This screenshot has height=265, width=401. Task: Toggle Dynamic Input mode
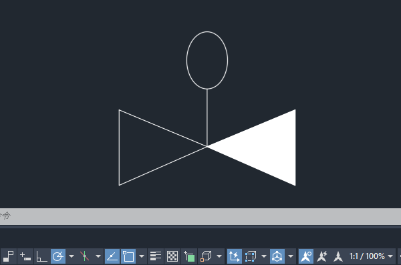tap(25, 256)
